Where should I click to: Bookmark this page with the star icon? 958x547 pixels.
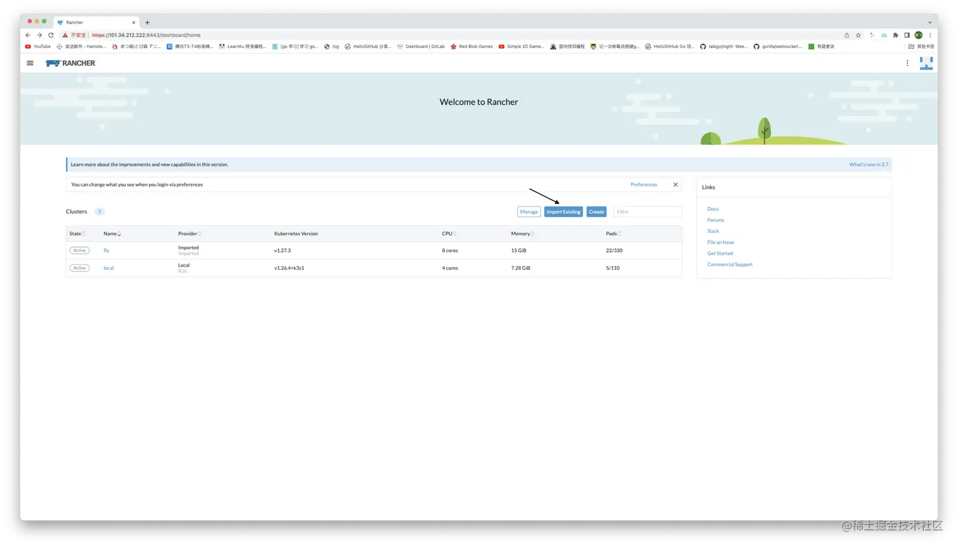[x=859, y=35]
